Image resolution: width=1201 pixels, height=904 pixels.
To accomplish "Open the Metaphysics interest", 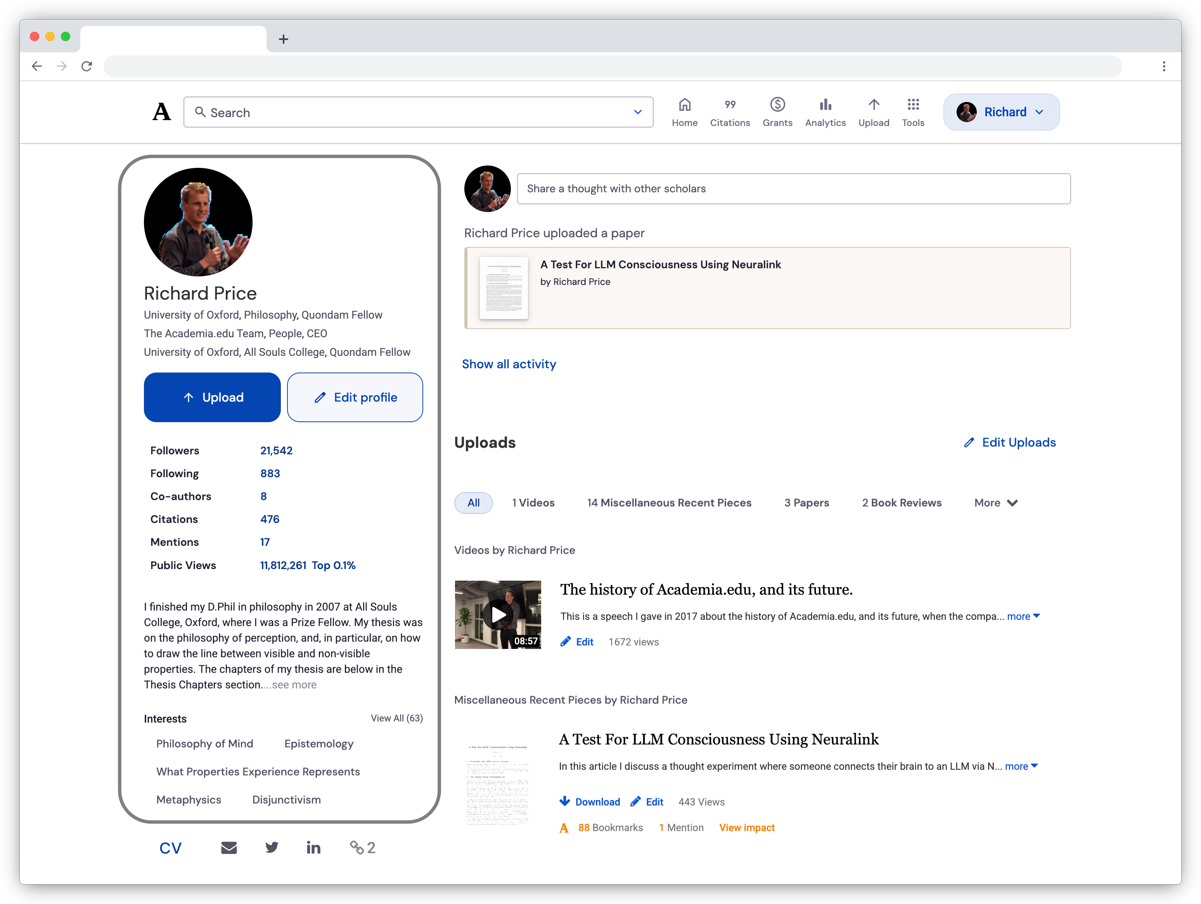I will pos(189,800).
